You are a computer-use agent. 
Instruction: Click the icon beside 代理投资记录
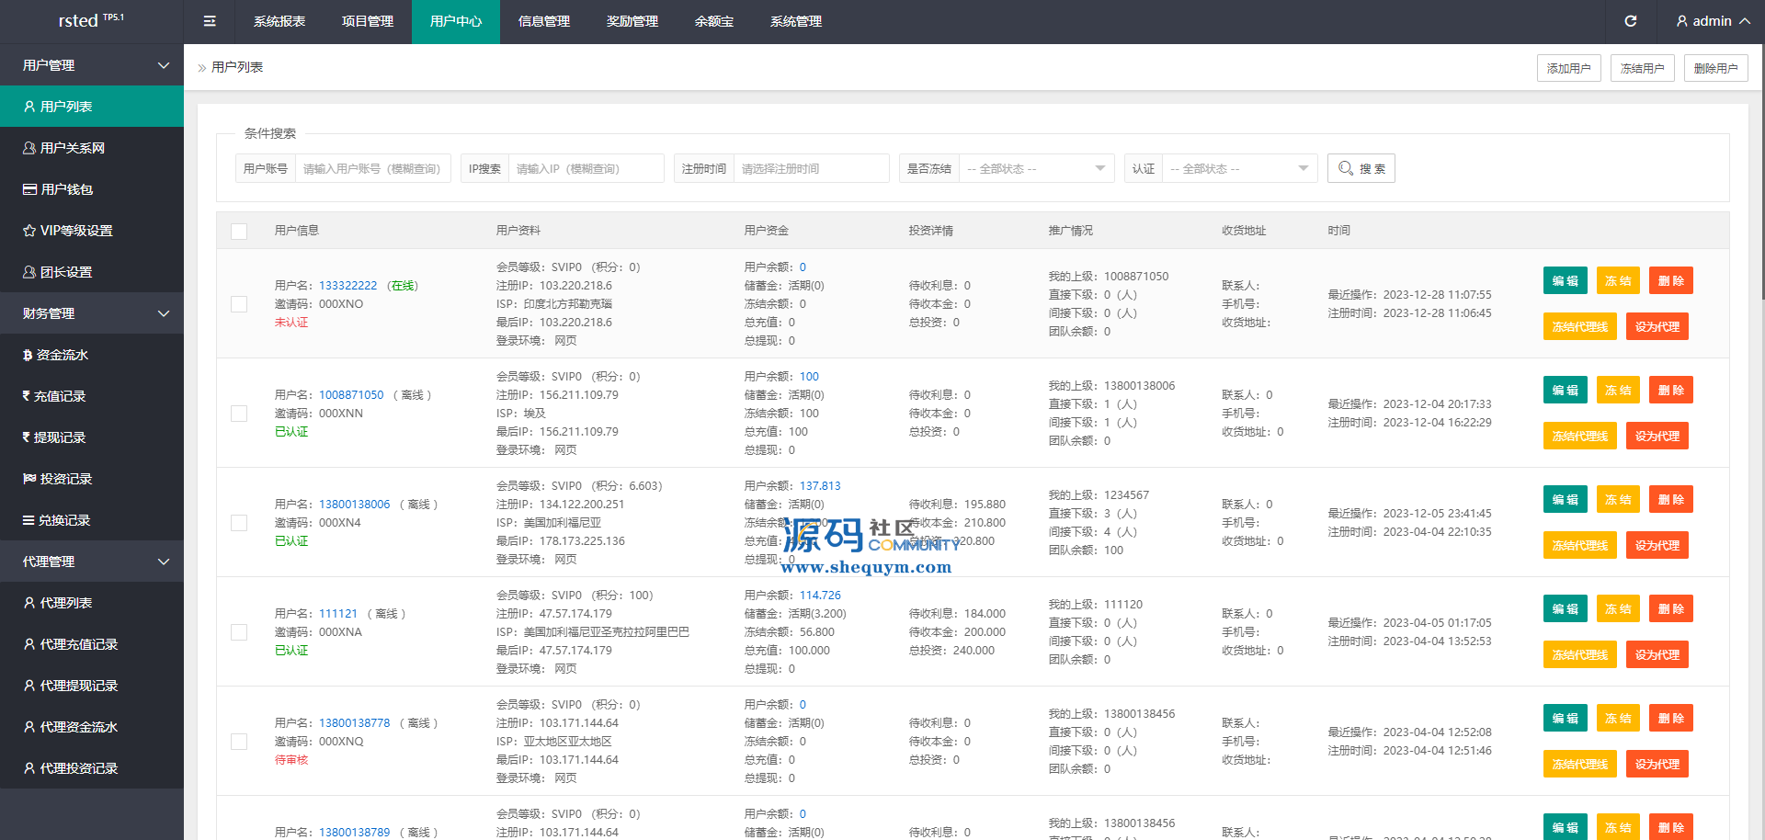pos(29,768)
